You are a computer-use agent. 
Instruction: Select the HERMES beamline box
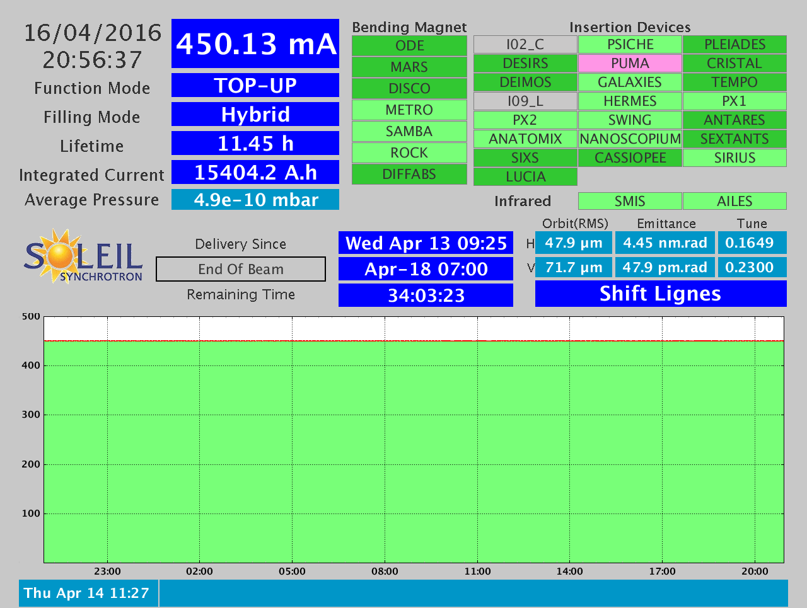pos(630,101)
